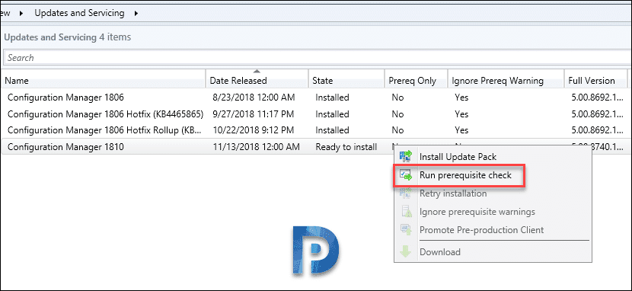Sort by the Prereq Only column header
The width and height of the screenshot is (632, 291).
click(x=416, y=81)
